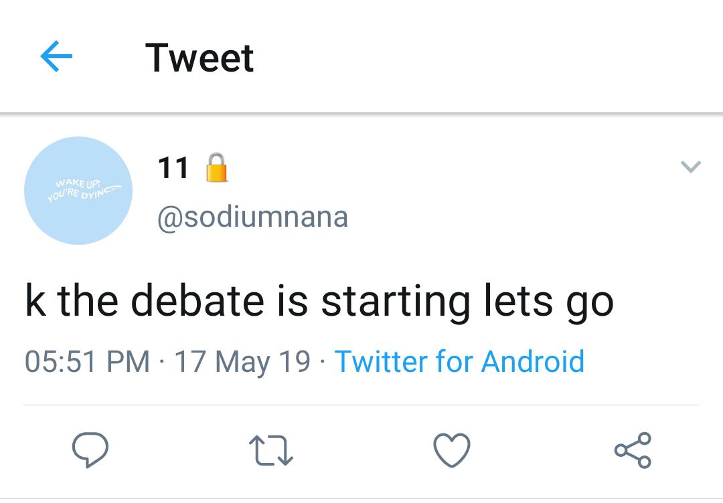Open profile via display name 11
723x503 pixels.
[173, 168]
